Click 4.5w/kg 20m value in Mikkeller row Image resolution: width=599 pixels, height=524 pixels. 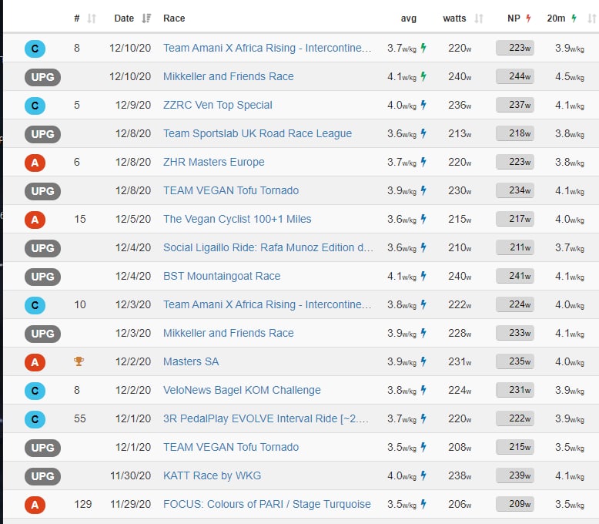570,76
